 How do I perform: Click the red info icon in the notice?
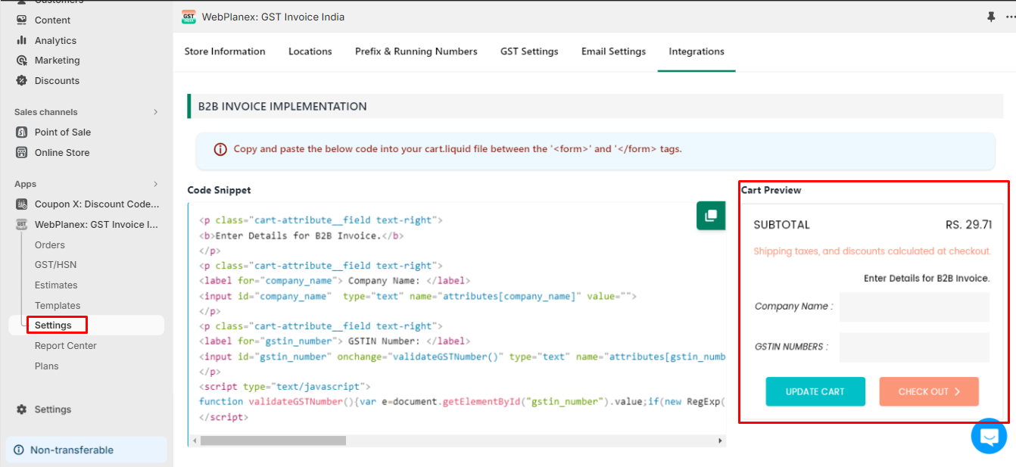(220, 149)
